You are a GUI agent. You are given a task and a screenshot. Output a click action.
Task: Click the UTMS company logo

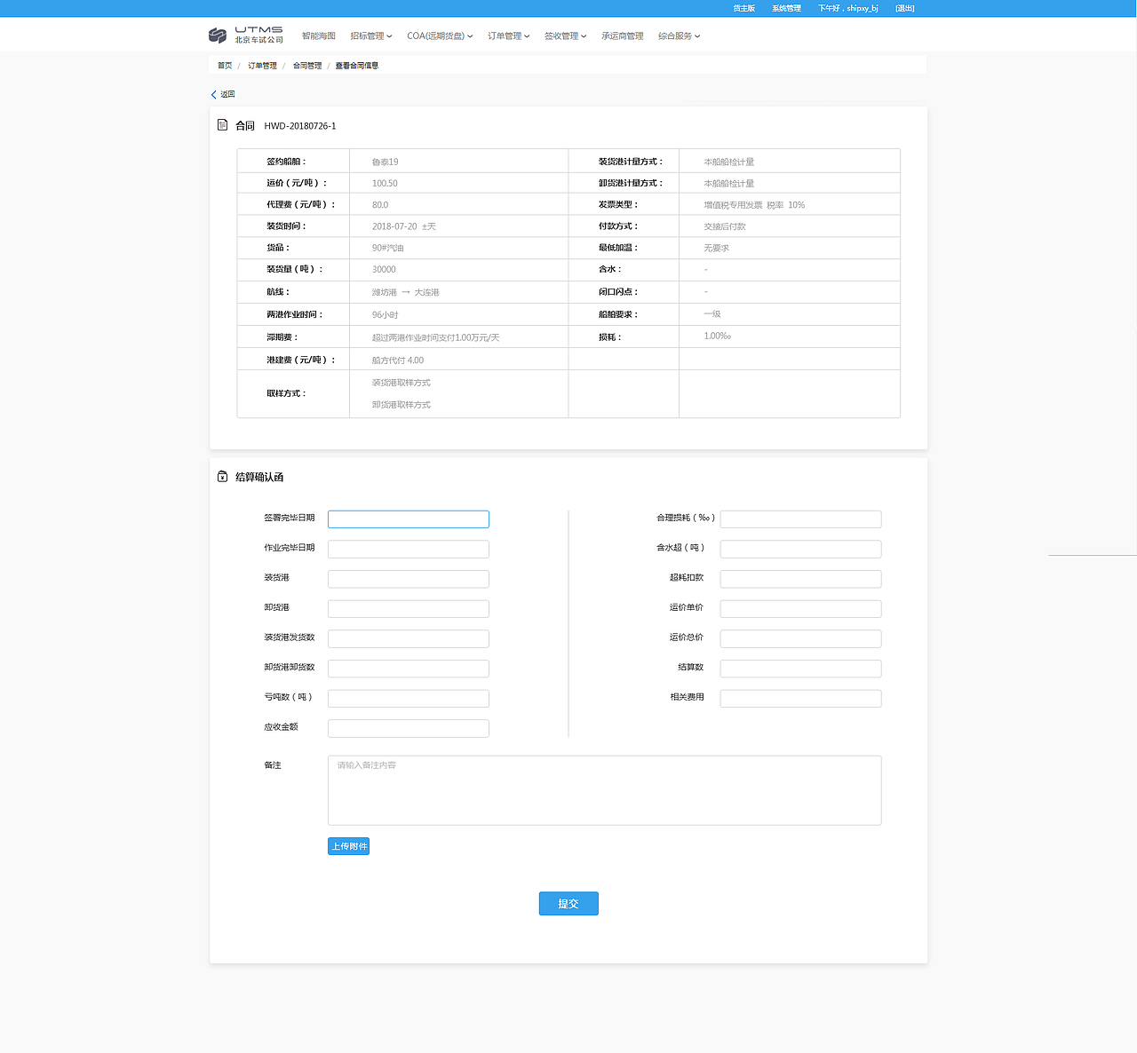(x=246, y=36)
